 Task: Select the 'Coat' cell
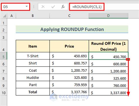[33, 70]
